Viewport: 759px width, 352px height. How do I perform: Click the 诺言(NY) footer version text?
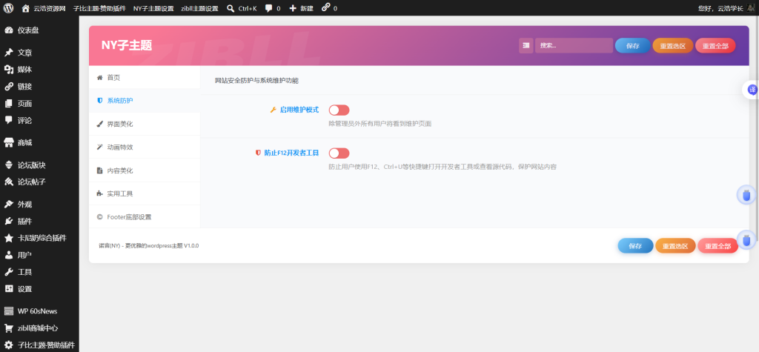(148, 245)
